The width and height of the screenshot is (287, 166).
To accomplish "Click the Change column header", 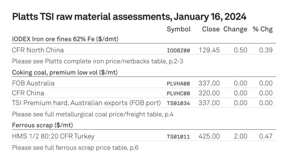I will pyautogui.click(x=235, y=29).
